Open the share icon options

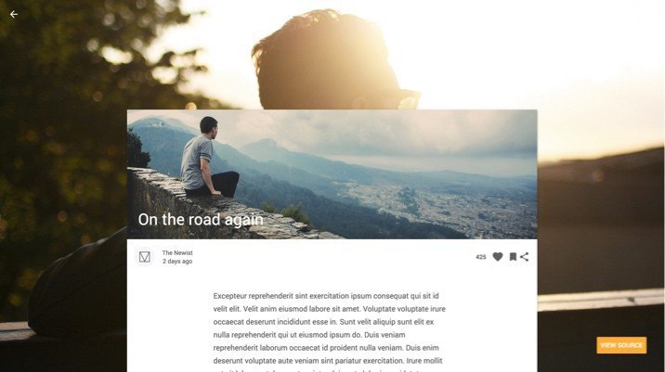pyautogui.click(x=524, y=257)
